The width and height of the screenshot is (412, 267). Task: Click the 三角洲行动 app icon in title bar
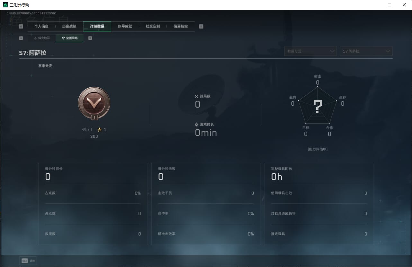[5, 5]
